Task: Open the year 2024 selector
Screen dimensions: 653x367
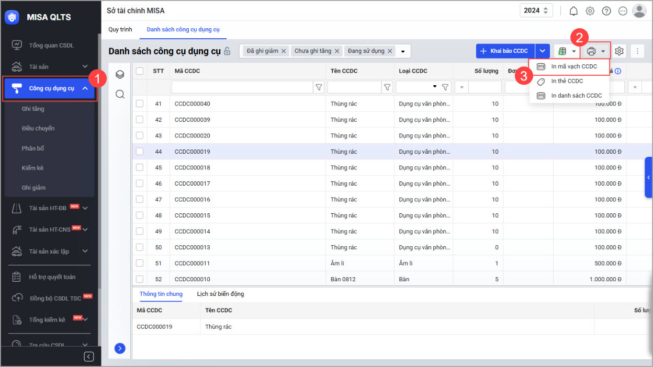Action: pos(536,10)
